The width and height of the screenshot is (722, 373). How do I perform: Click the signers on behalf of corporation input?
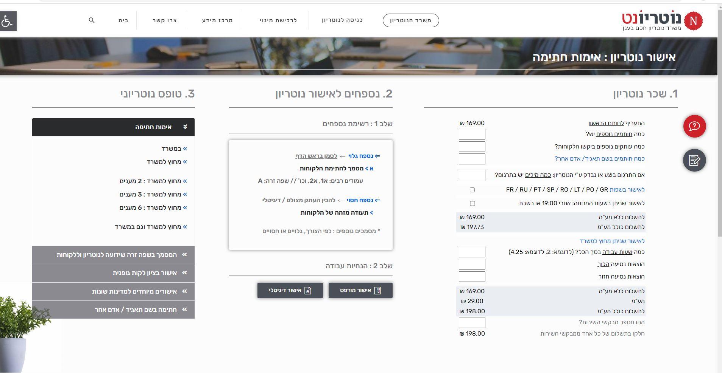(x=472, y=159)
